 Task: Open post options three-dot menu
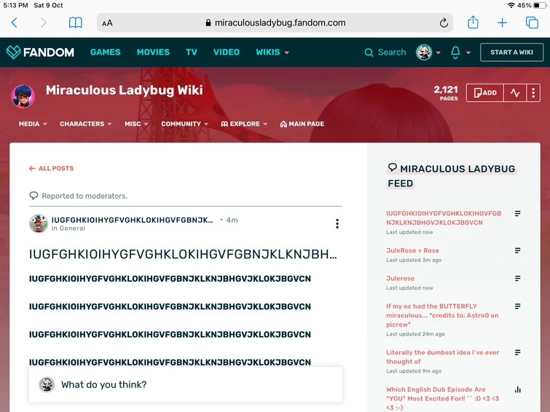pos(337,223)
